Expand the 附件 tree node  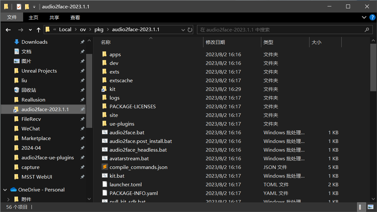pyautogui.click(x=8, y=199)
